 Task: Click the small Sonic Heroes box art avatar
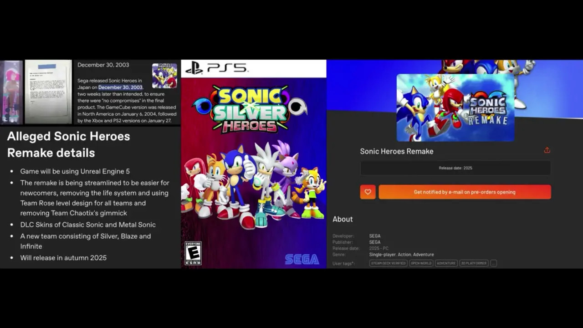click(165, 75)
